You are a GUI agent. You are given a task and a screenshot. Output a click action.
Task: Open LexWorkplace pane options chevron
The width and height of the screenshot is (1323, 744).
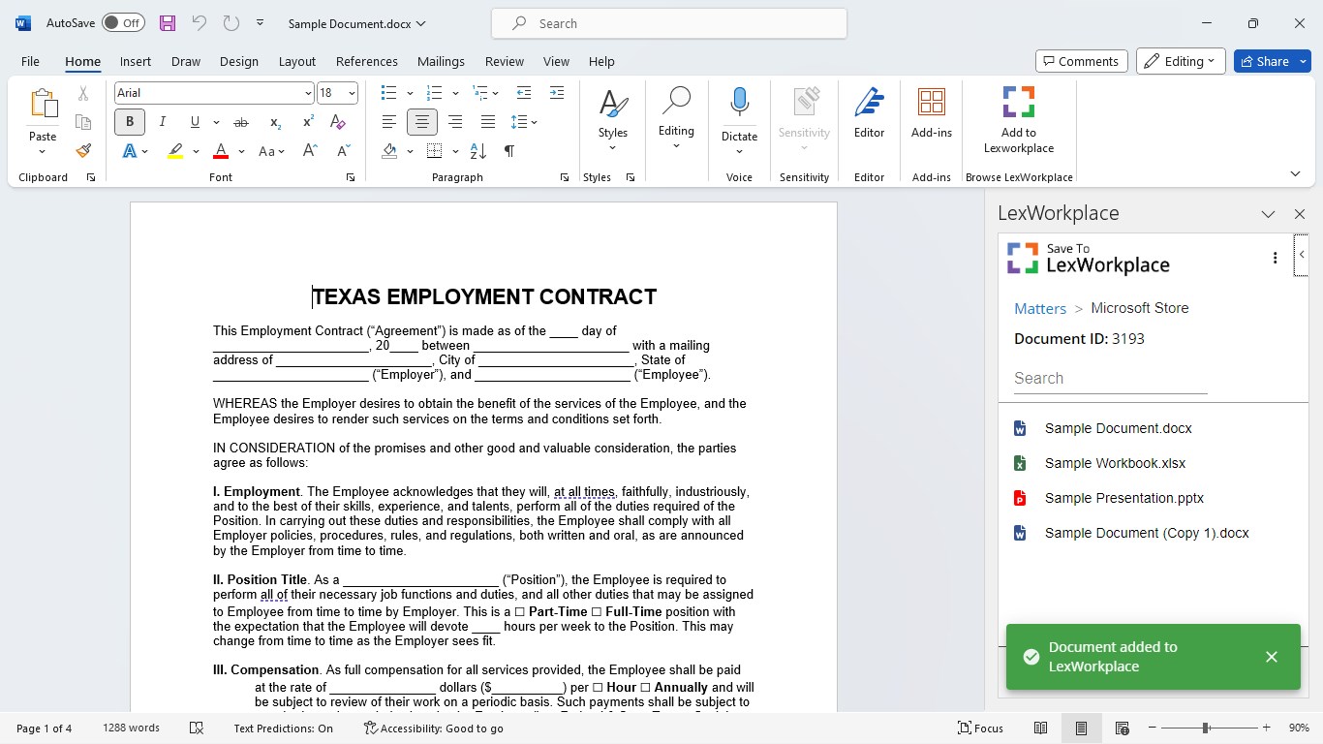click(1268, 214)
